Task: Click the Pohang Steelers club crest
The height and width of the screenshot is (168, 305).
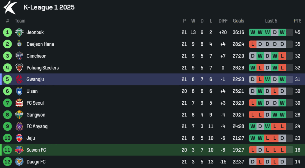Action: pos(19,68)
